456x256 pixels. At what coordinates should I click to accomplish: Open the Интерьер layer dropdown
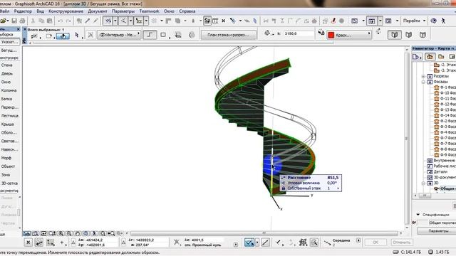click(119, 35)
